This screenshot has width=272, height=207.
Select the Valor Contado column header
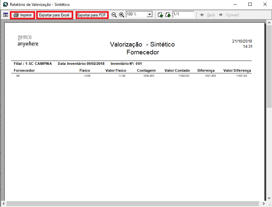177,70
